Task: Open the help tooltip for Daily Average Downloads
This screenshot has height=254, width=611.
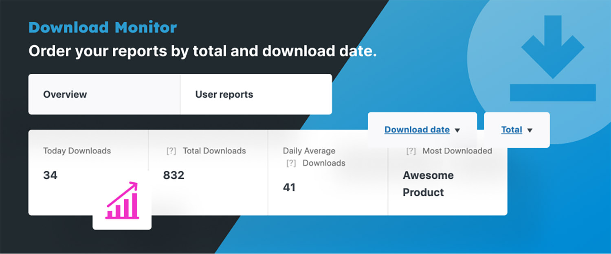Action: [291, 163]
